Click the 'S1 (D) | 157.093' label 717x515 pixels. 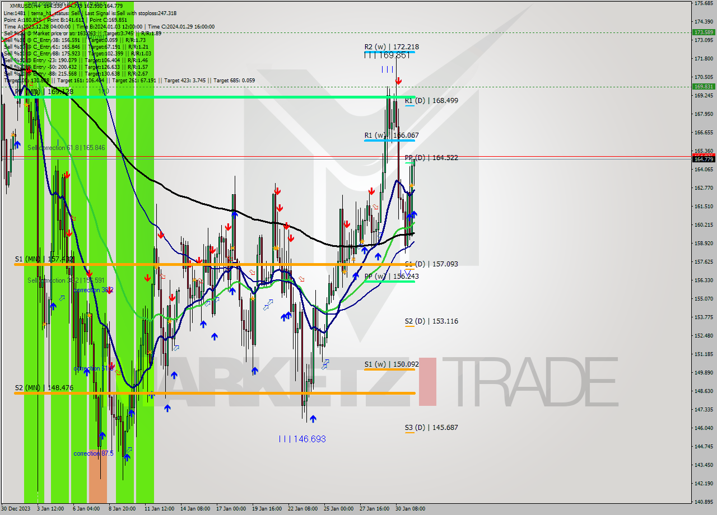(431, 264)
